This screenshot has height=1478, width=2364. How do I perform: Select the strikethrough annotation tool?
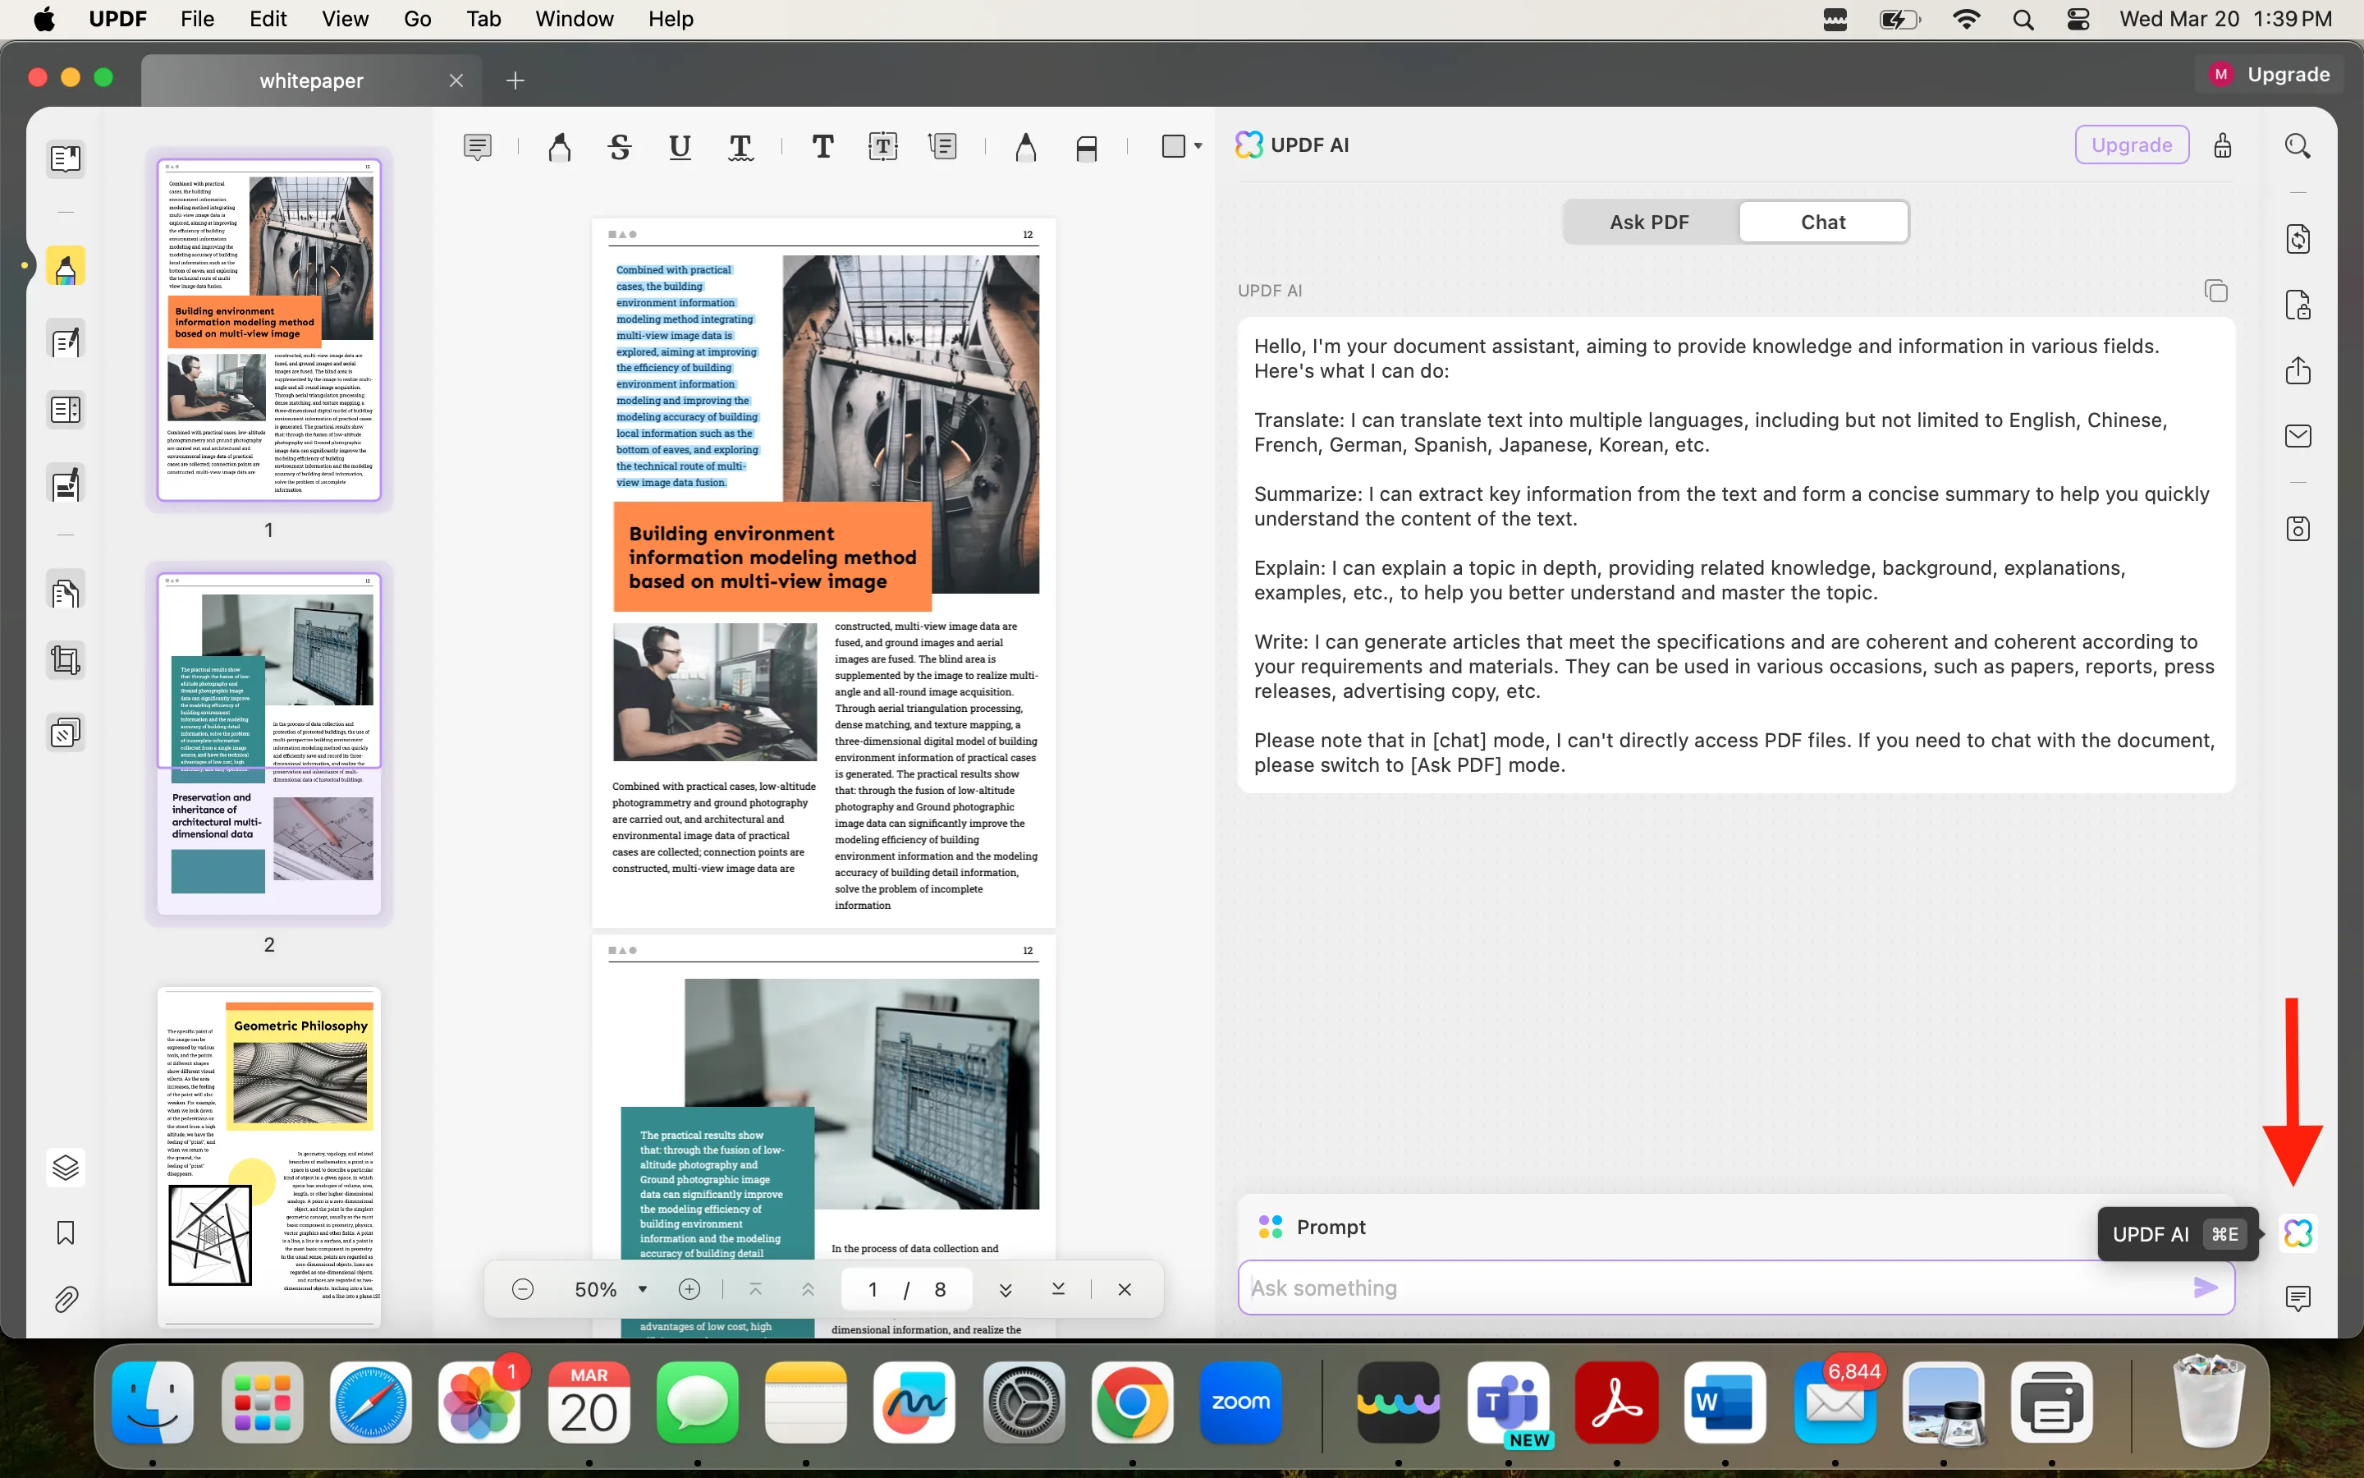click(620, 147)
